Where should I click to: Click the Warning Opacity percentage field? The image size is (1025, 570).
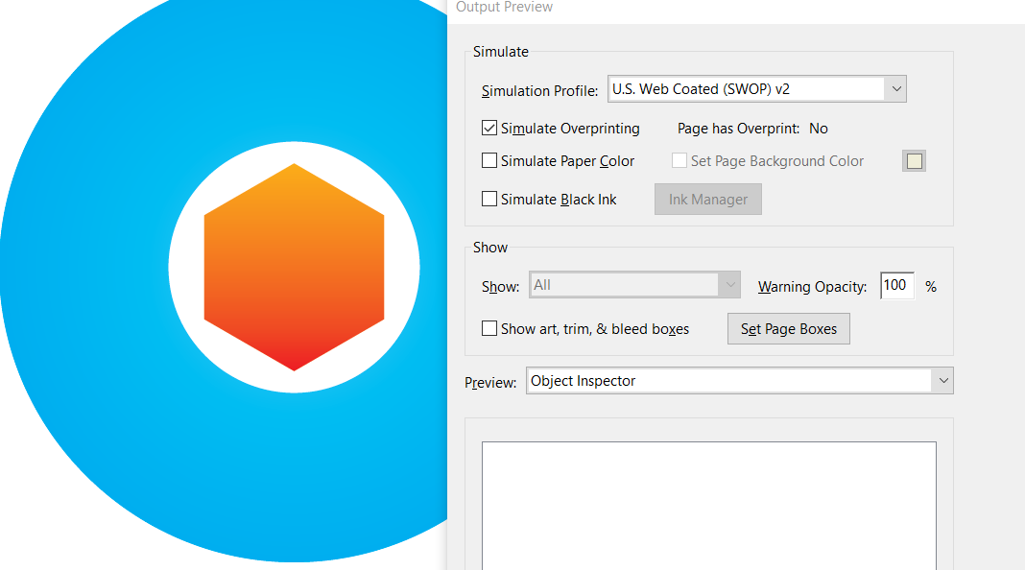coord(896,285)
